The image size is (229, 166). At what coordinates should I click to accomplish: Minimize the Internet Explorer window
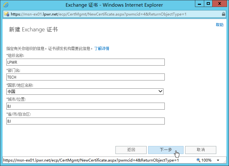[199, 3]
